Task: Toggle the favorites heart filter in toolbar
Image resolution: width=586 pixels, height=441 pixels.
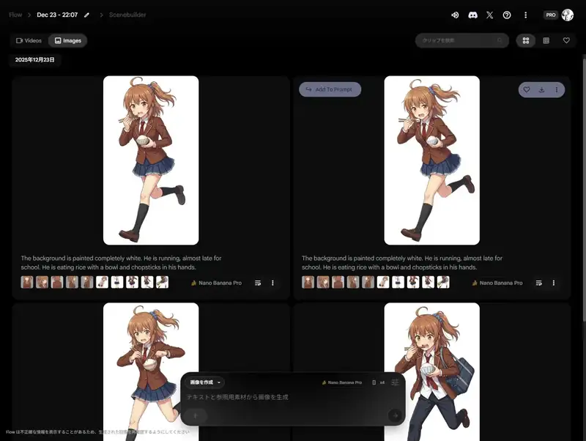Action: tap(566, 41)
